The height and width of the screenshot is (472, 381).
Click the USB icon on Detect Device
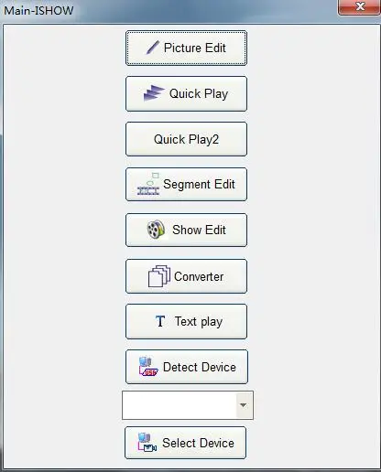tap(148, 367)
